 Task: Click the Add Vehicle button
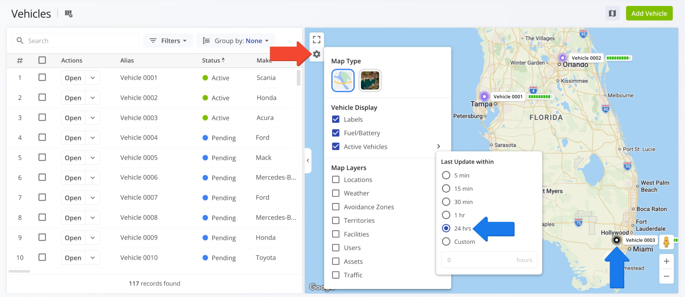point(649,13)
